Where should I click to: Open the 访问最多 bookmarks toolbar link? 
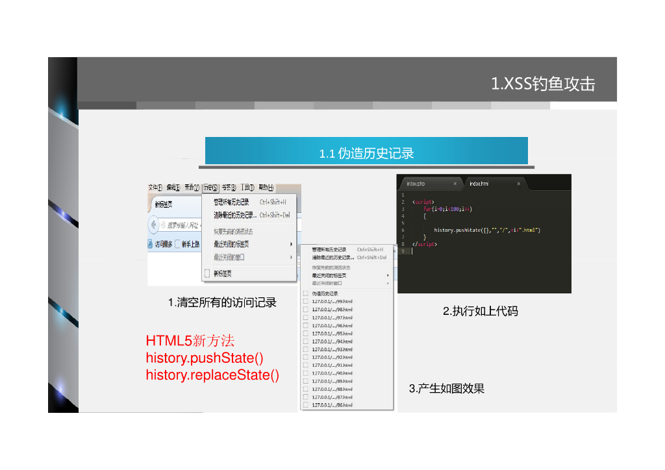[160, 244]
